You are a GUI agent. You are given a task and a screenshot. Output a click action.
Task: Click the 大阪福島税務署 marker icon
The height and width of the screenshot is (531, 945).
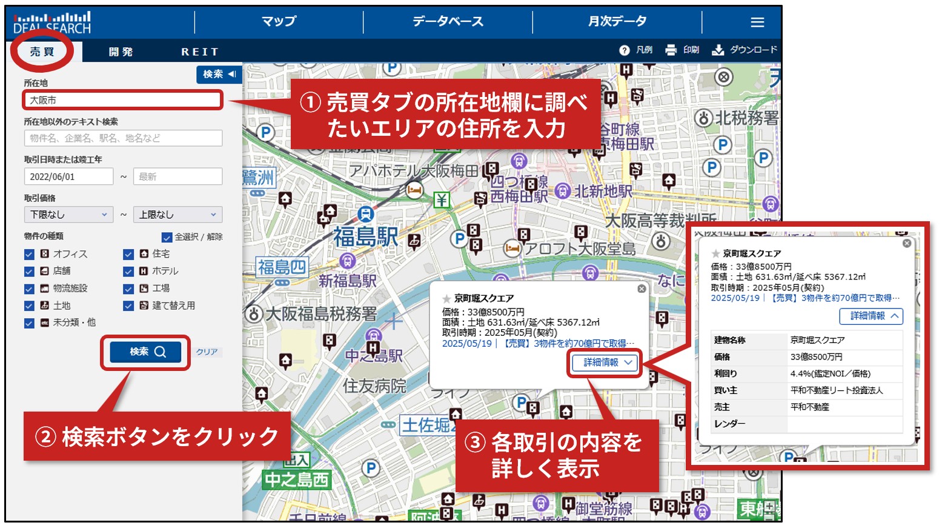253,314
